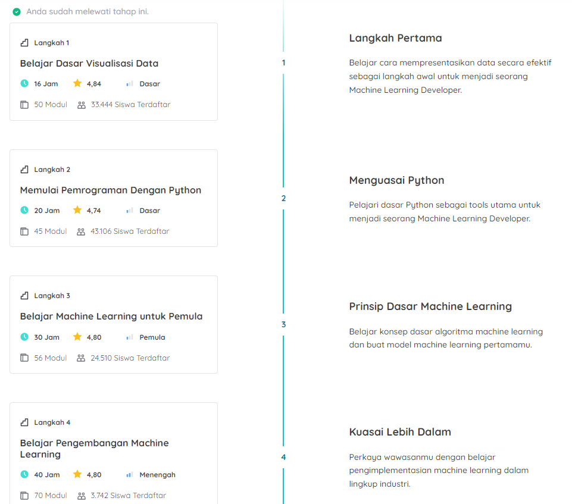The height and width of the screenshot is (504, 572).
Task: Select the level bars icon next to Dasar
Action: pyautogui.click(x=129, y=83)
